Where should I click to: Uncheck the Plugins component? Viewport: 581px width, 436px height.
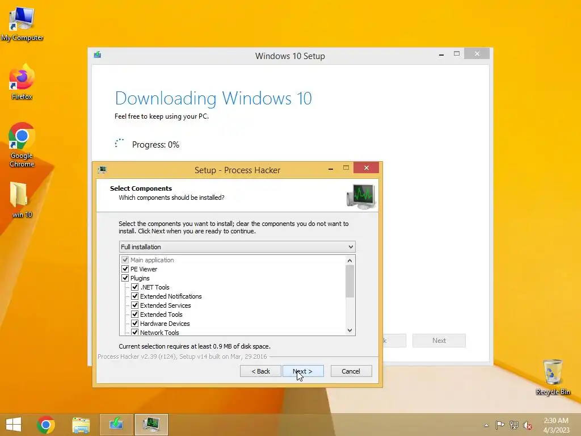pyautogui.click(x=125, y=278)
